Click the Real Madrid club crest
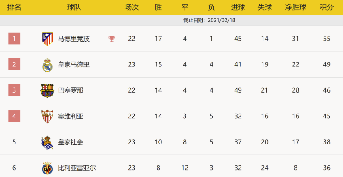The image size is (343, 177). 46,65
